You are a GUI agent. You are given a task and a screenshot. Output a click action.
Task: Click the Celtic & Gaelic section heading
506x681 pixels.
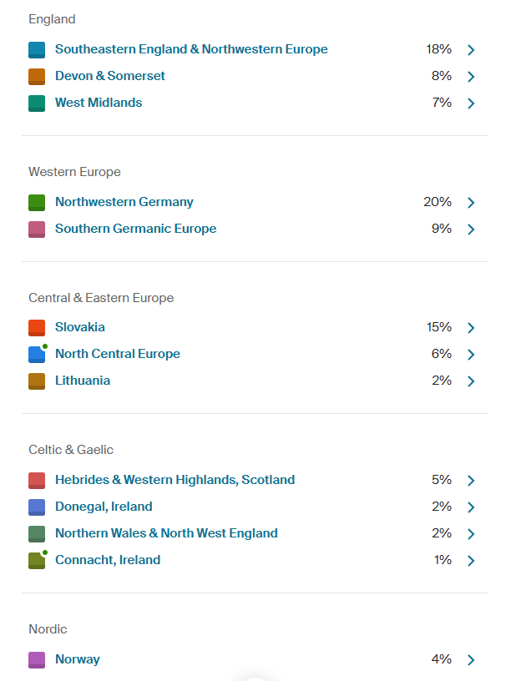(71, 450)
